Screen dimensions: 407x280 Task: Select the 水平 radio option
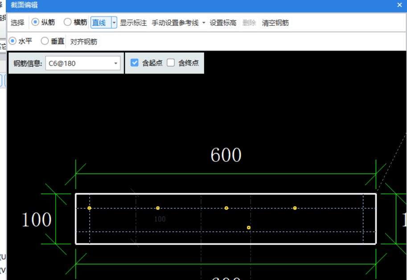(x=12, y=41)
